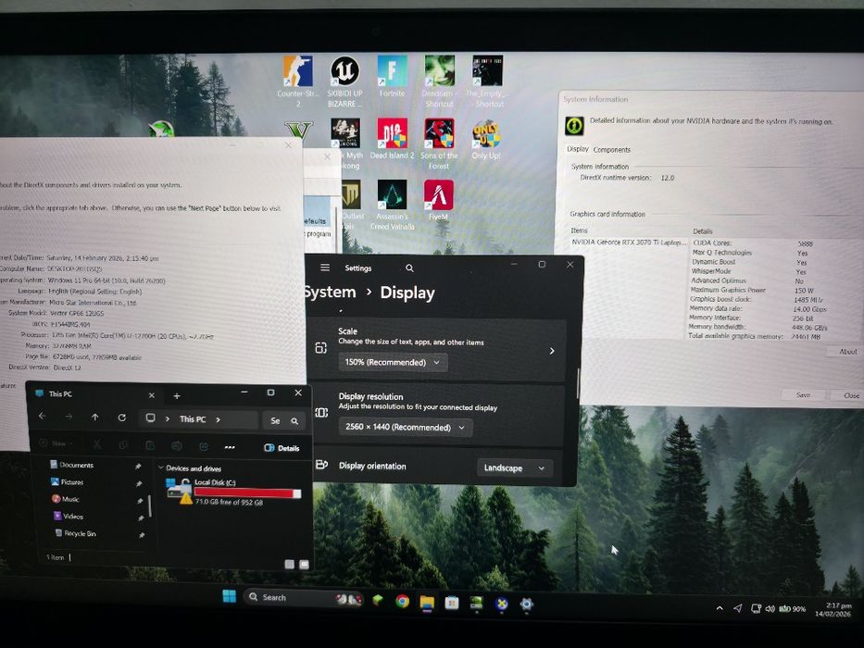Viewport: 864px width, 648px height.
Task: Open See more options in File Explorer
Action: tap(230, 447)
